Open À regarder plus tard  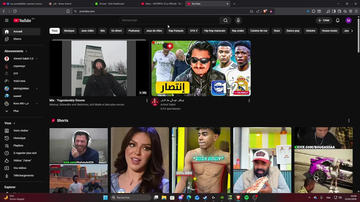(21, 153)
